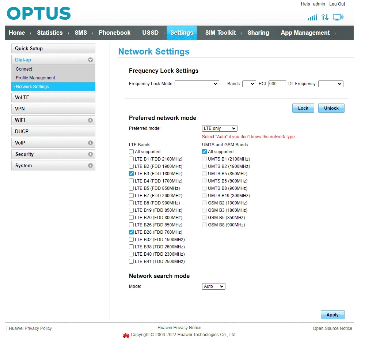
Task: Open VPN in sidebar
Action: 53,109
